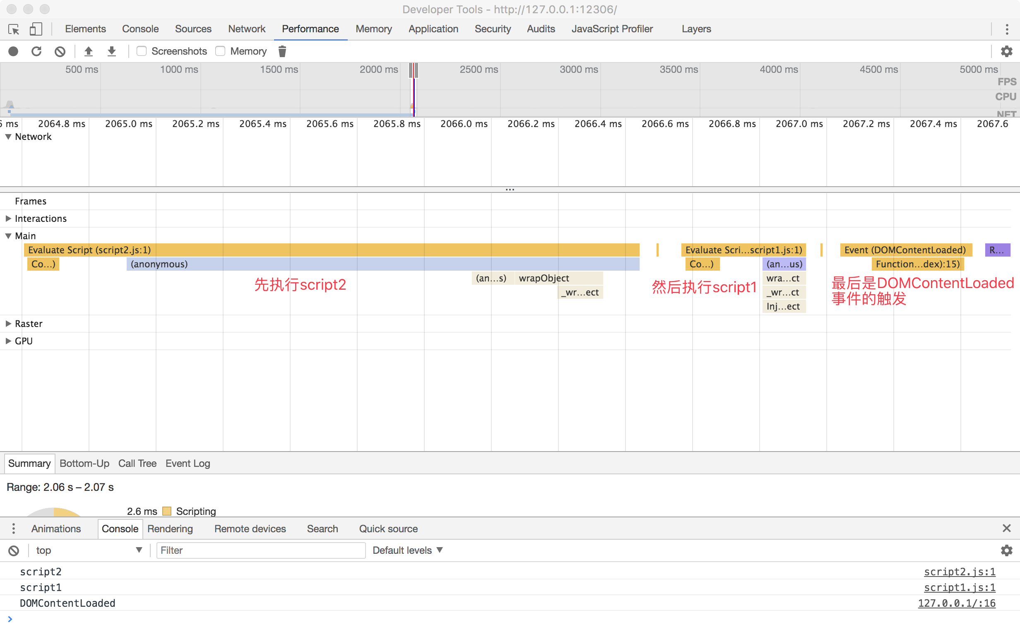The width and height of the screenshot is (1020, 644).
Task: Click the collect garbage trash icon
Action: (282, 51)
